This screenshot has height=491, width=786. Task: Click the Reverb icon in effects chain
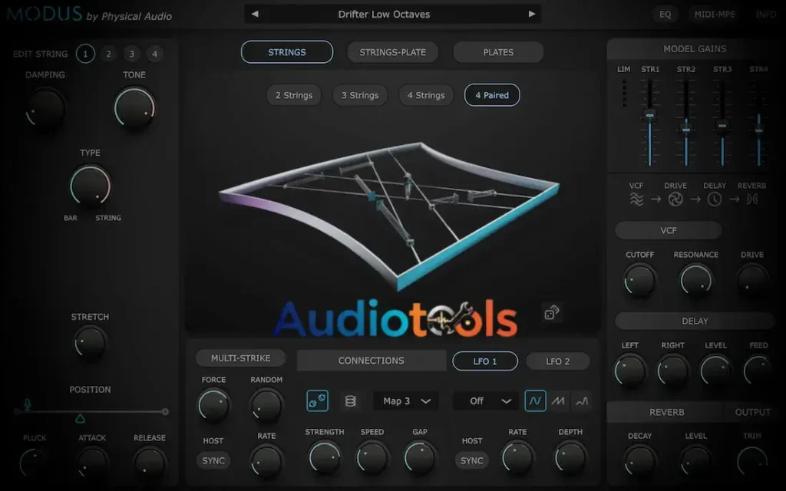[x=752, y=199]
